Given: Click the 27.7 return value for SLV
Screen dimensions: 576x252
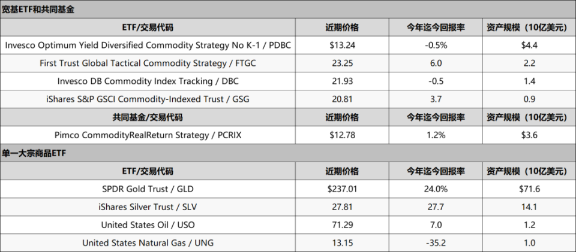Looking at the screenshot, I should point(436,207).
